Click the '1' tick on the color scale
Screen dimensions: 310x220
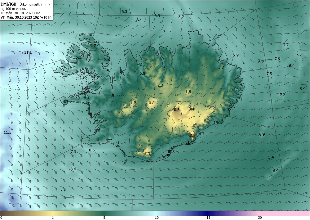(53, 218)
